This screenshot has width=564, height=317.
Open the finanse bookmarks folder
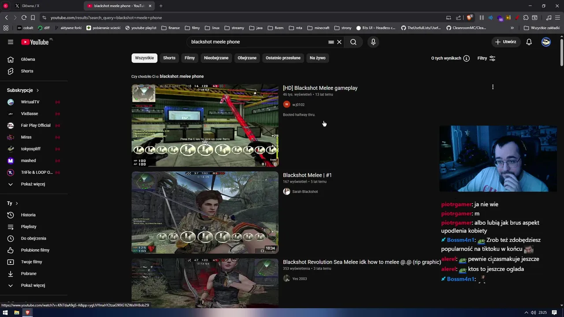point(171,28)
